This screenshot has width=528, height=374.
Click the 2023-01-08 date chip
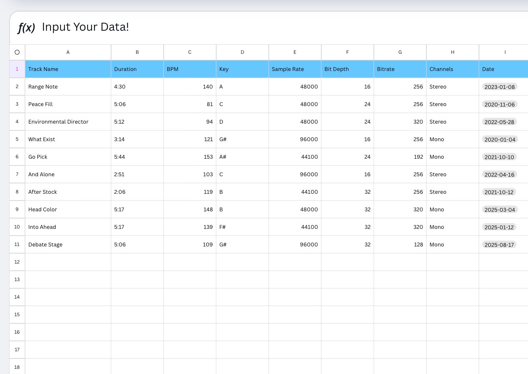(500, 87)
